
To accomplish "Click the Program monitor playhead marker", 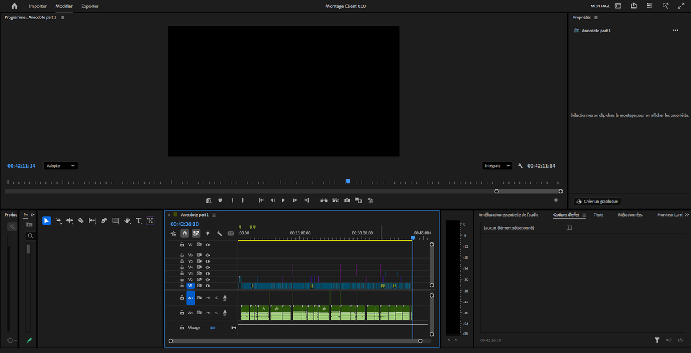I will (348, 181).
